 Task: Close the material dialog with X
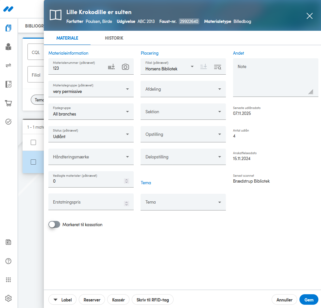[310, 16]
